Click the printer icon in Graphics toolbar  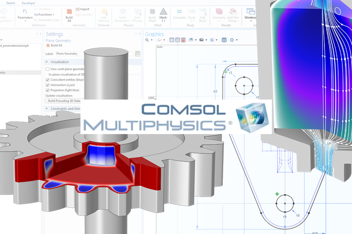(x=201, y=40)
